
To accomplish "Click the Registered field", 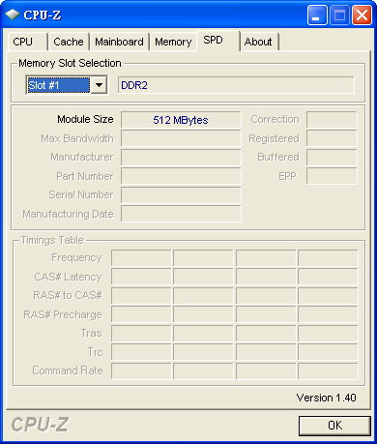I will click(x=332, y=138).
